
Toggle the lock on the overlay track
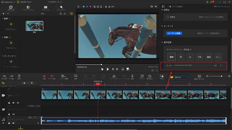point(9,114)
